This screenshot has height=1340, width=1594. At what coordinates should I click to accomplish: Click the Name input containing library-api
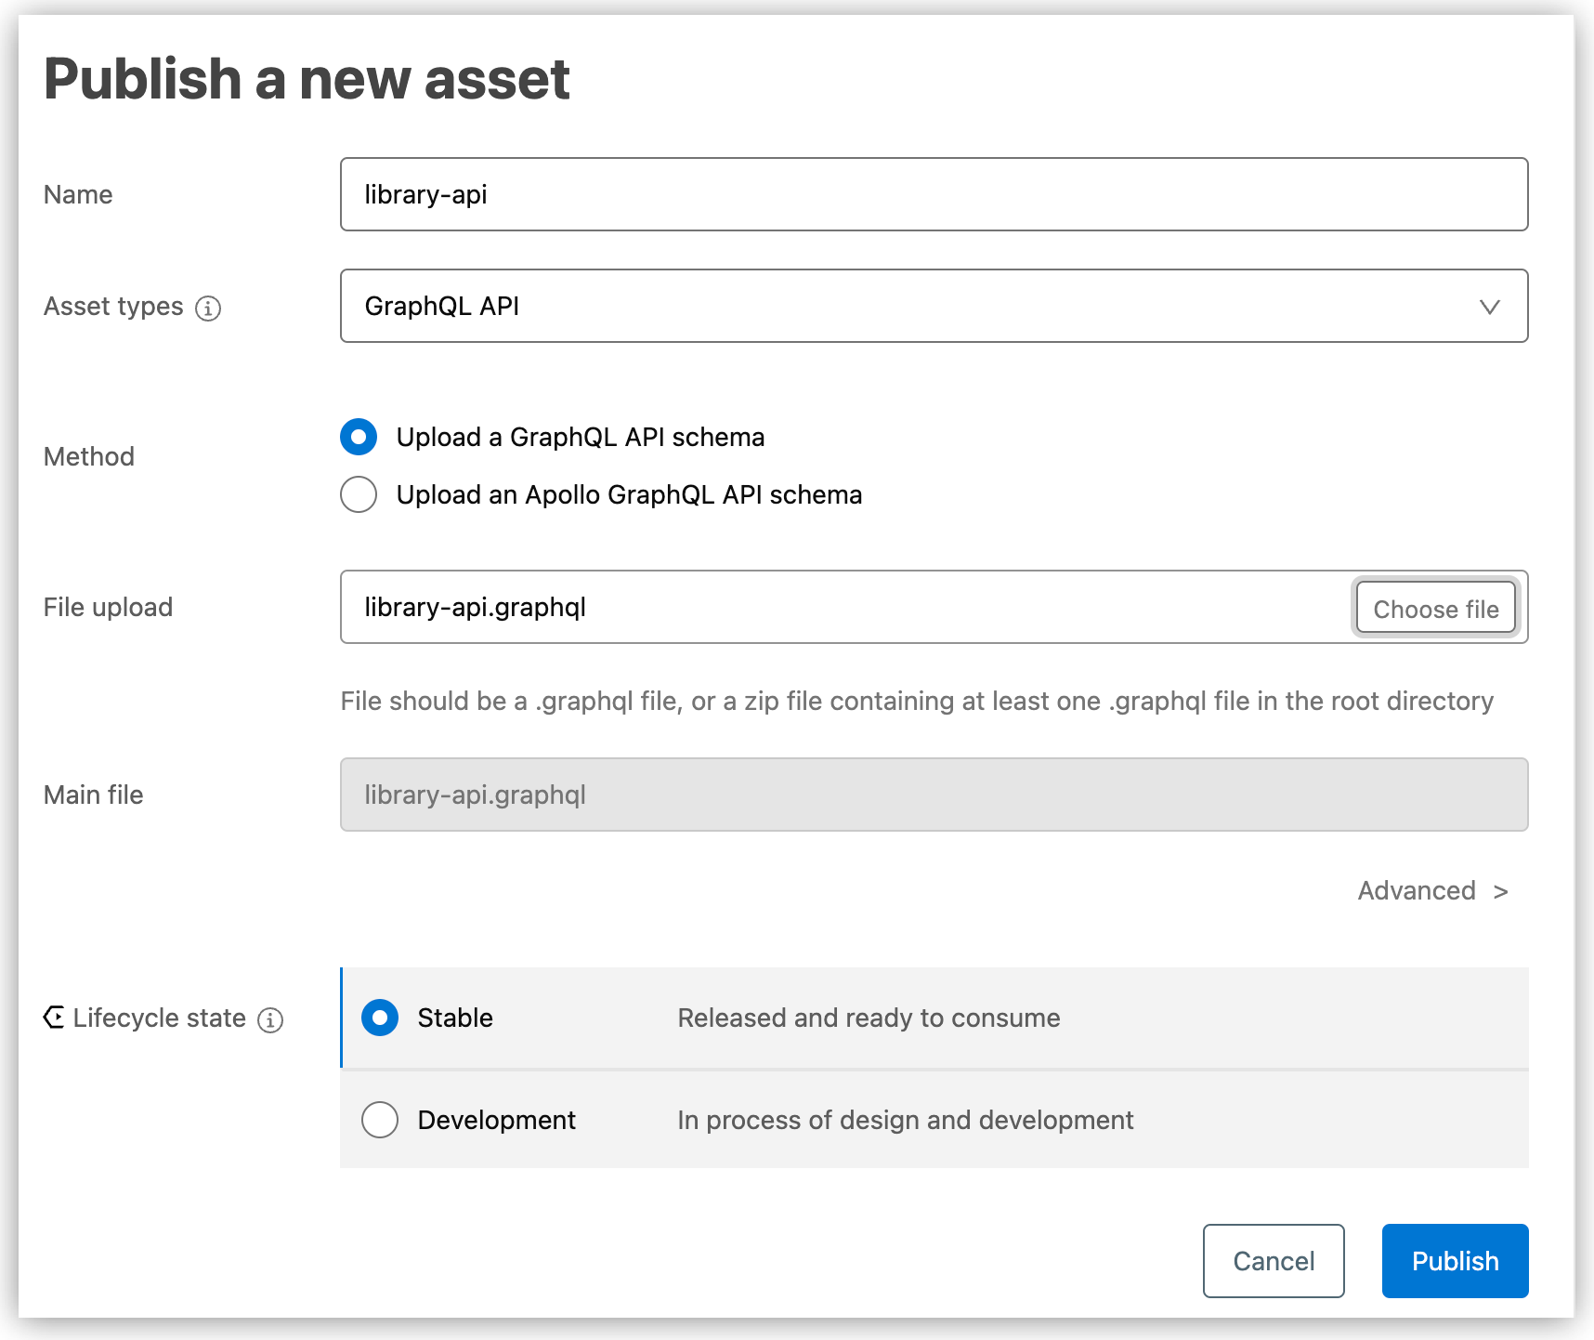click(x=934, y=194)
